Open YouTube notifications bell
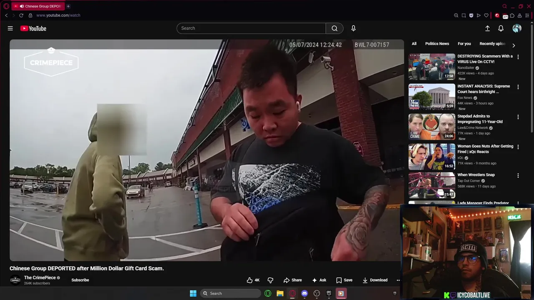 click(x=501, y=28)
